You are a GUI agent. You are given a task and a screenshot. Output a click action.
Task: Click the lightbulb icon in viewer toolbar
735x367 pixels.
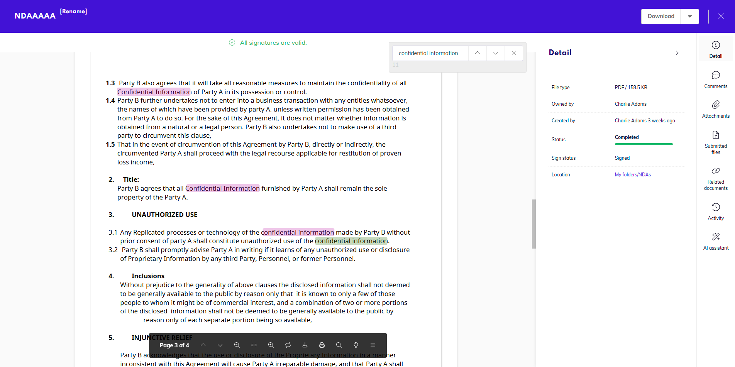(x=356, y=345)
